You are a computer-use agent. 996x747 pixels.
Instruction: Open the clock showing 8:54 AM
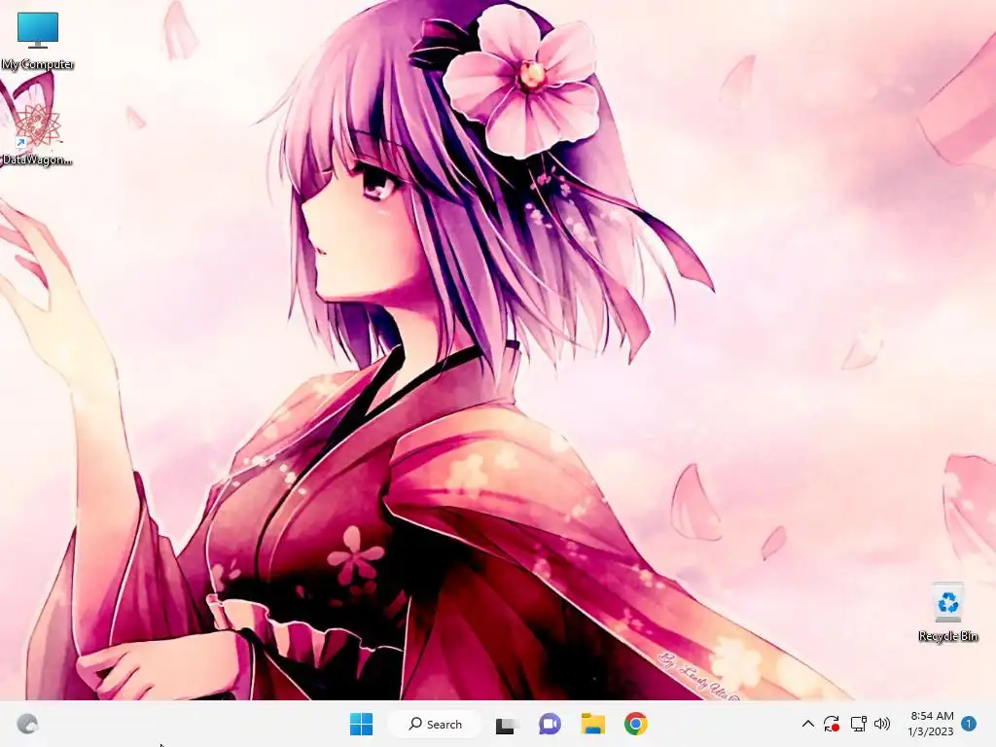[931, 724]
